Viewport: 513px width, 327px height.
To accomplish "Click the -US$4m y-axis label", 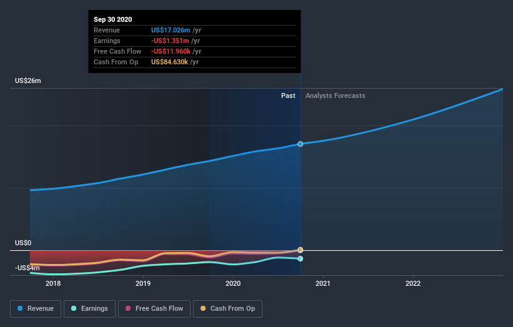I will (x=27, y=268).
